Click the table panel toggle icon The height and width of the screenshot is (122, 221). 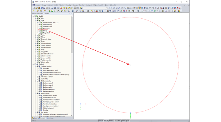click(78, 8)
